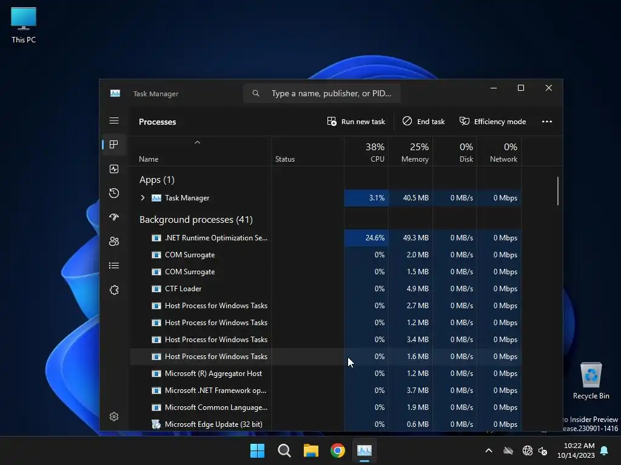The height and width of the screenshot is (465, 621).
Task: Collapse sort arrow above Name column
Action: pyautogui.click(x=197, y=142)
